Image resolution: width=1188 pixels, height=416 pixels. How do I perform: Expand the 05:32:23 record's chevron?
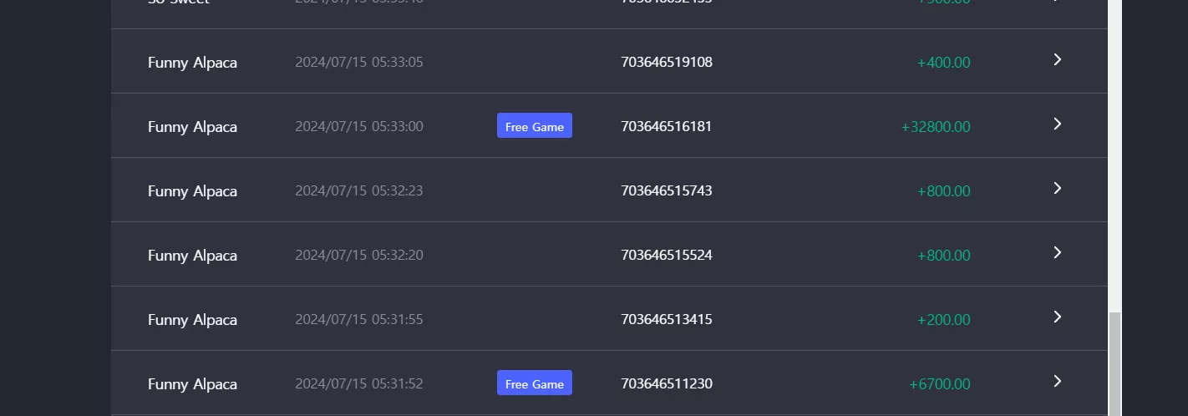tap(1057, 189)
